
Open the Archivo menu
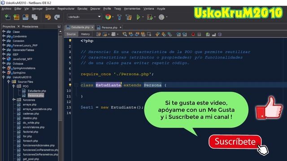click(x=6, y=8)
